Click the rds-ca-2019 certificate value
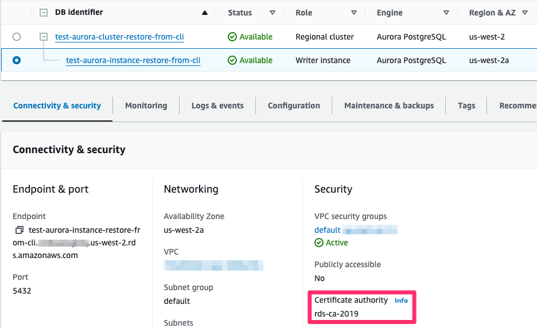The image size is (537, 328). click(336, 314)
